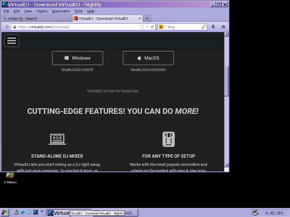The width and height of the screenshot is (290, 217).
Task: Click the controller setup icon
Action: click(x=169, y=139)
